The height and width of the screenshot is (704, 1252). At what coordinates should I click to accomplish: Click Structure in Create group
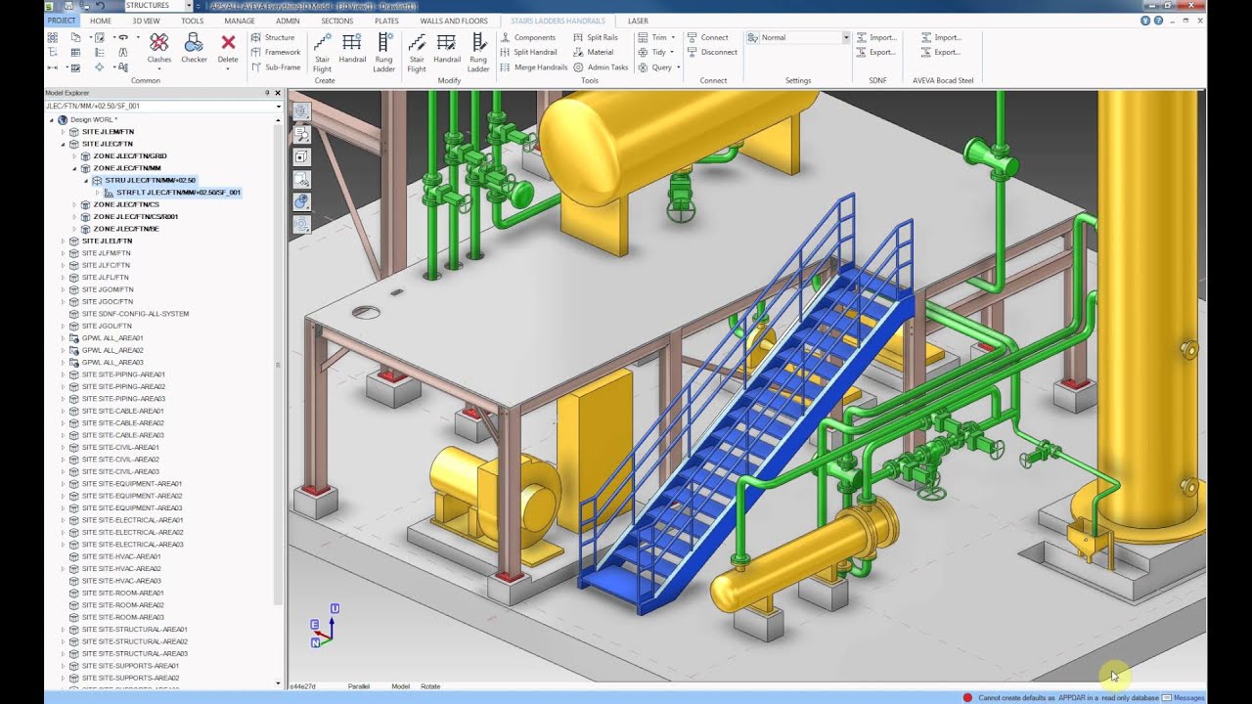tap(273, 37)
